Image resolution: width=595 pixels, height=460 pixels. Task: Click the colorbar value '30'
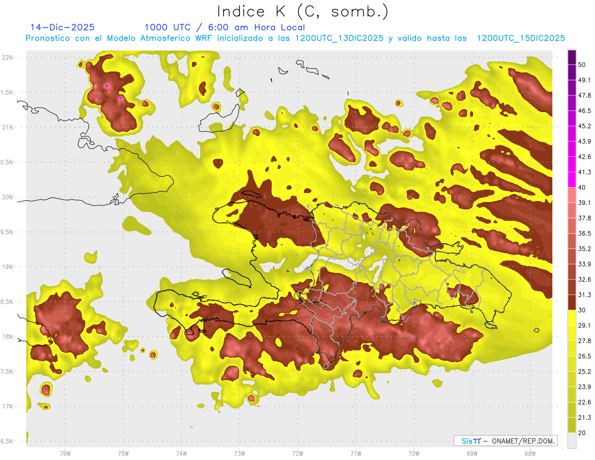point(583,310)
